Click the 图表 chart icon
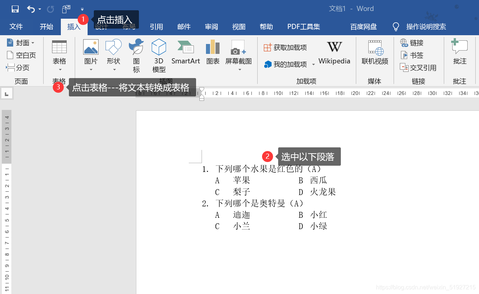The height and width of the screenshot is (294, 479). coord(213,47)
